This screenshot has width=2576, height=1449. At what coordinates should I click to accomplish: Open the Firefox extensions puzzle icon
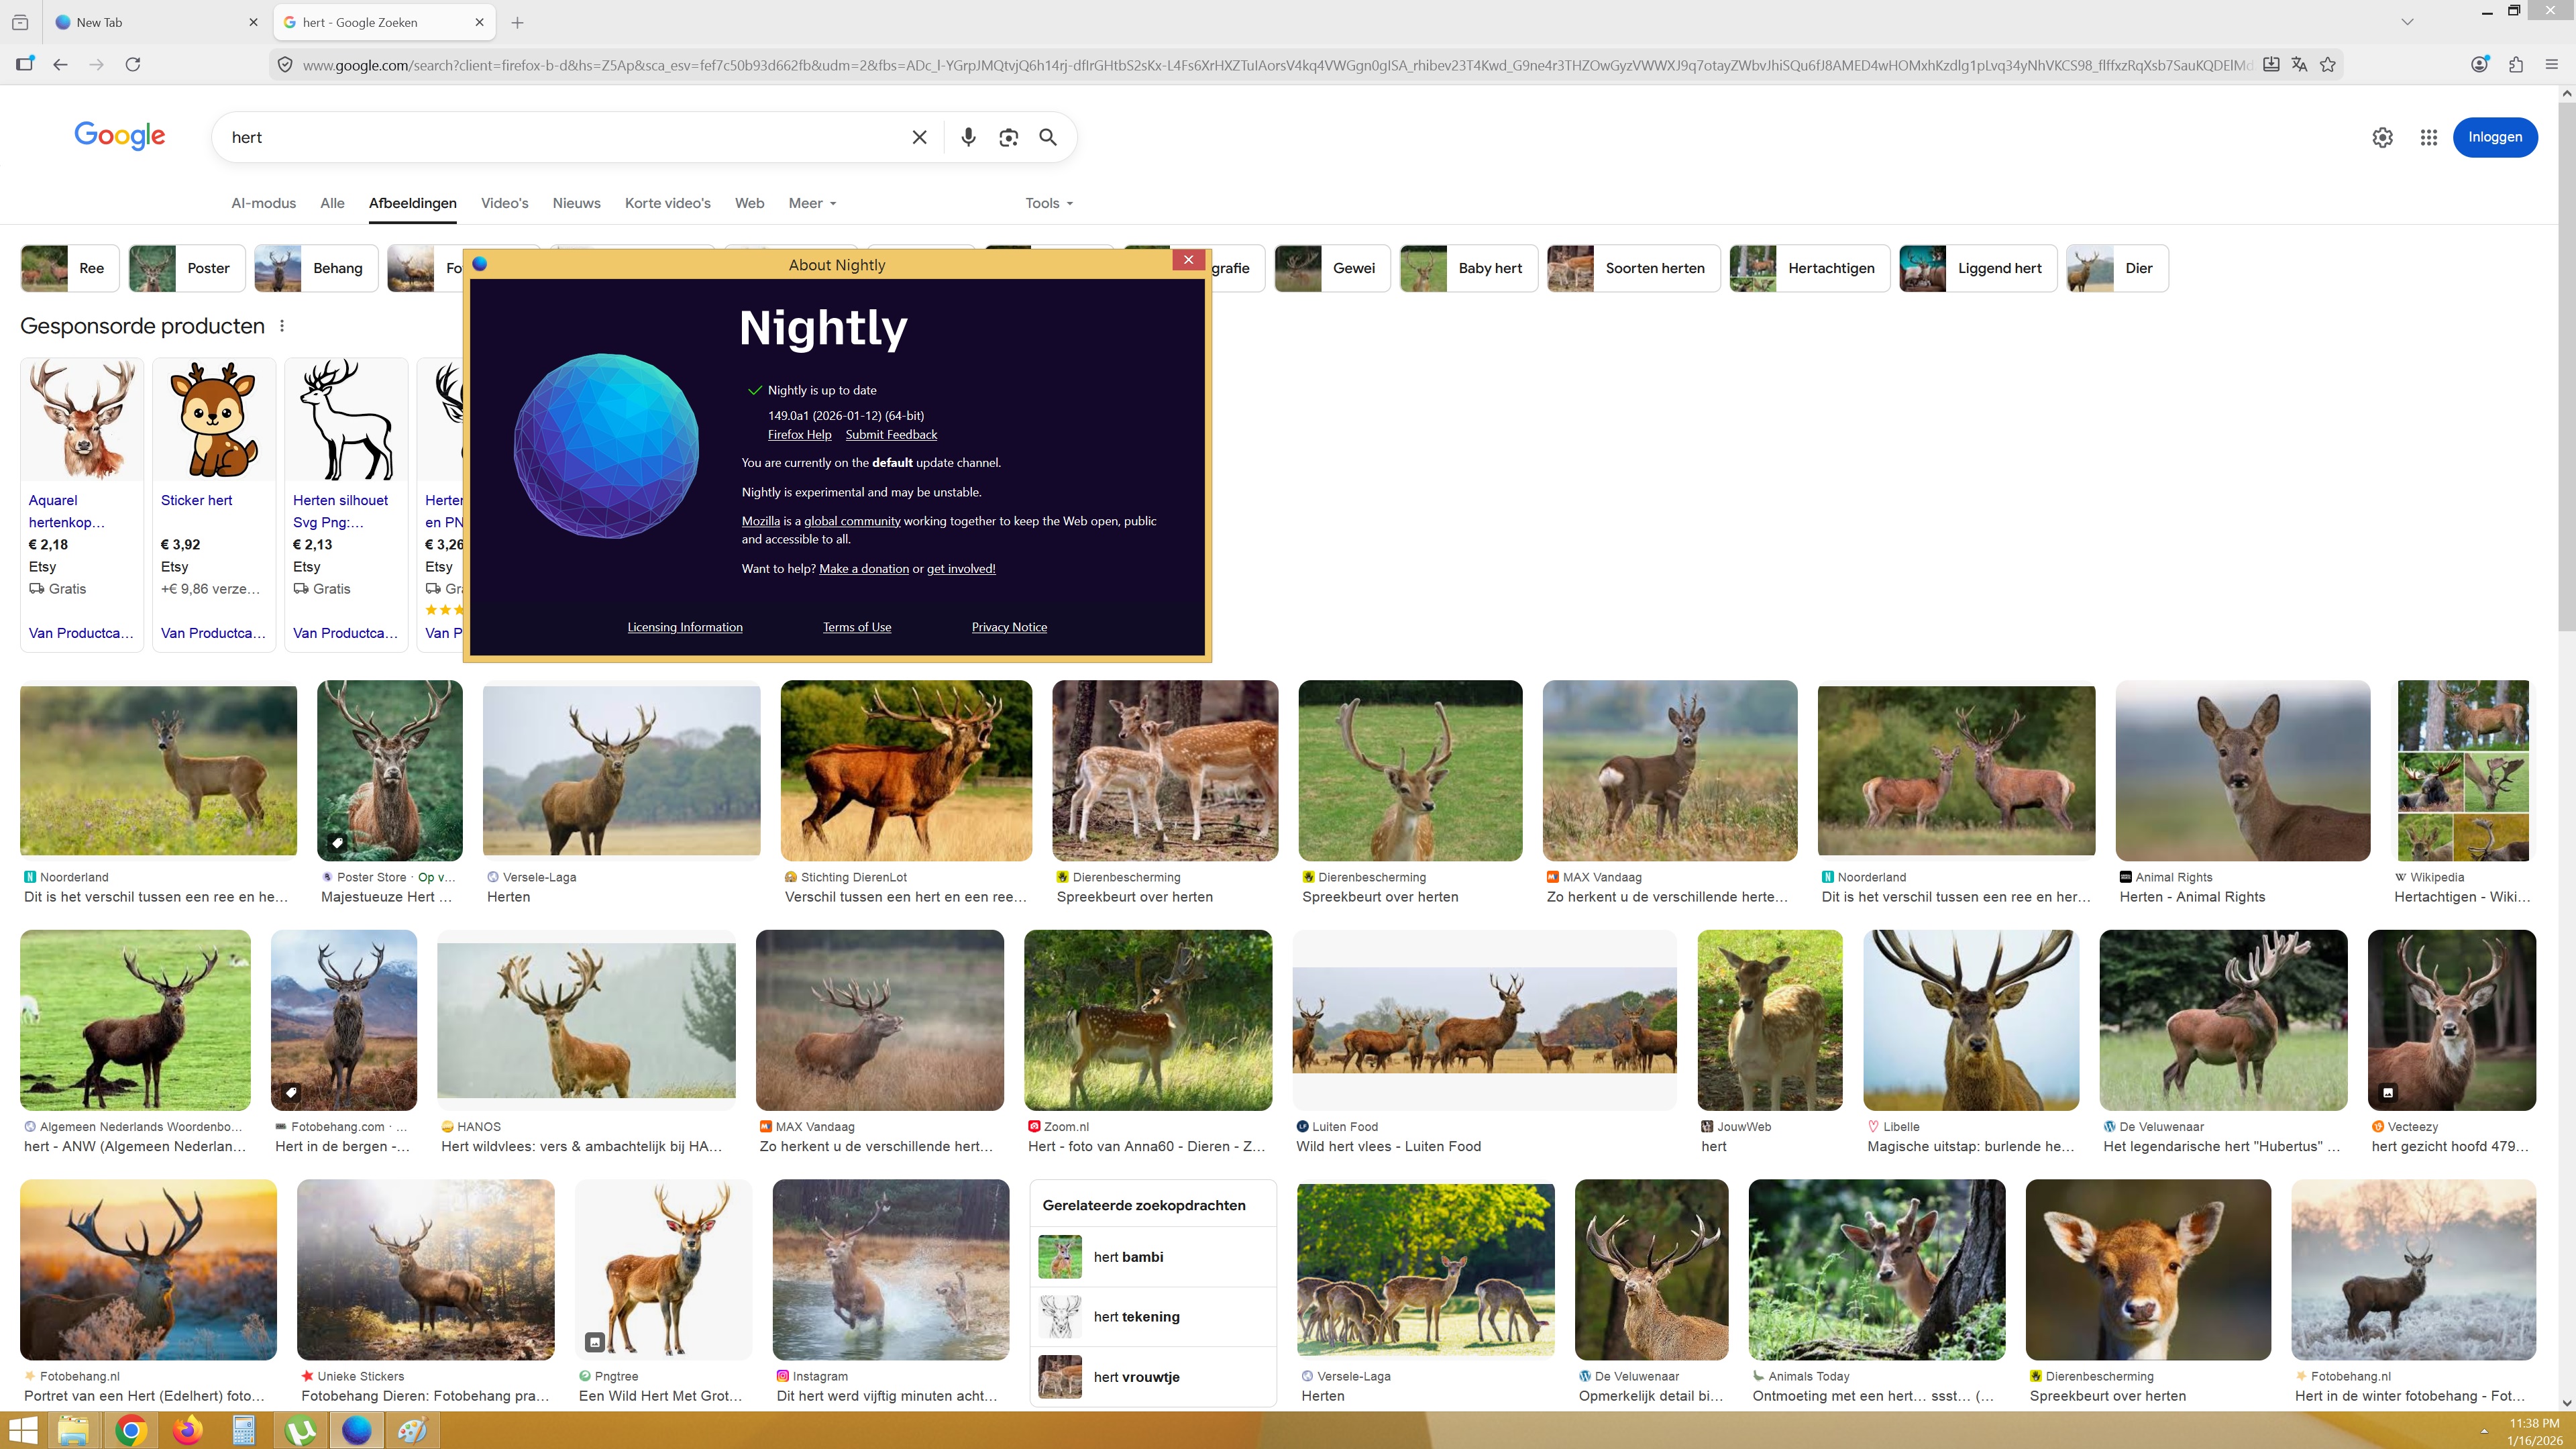tap(2516, 65)
